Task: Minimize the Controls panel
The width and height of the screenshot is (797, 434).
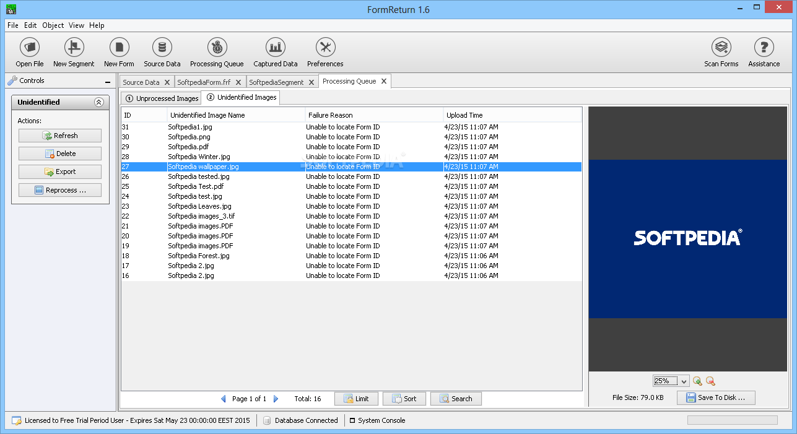Action: click(x=108, y=82)
